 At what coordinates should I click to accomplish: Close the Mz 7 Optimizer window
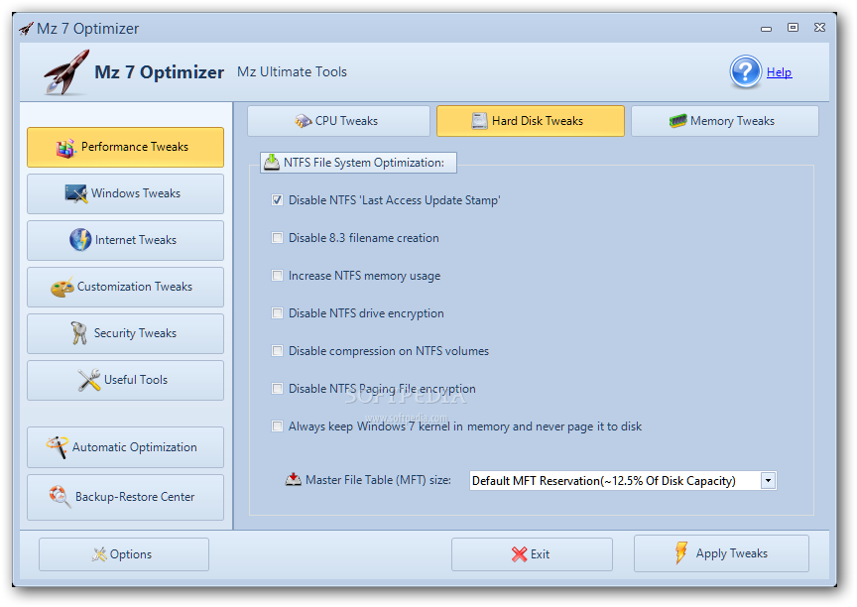[819, 28]
